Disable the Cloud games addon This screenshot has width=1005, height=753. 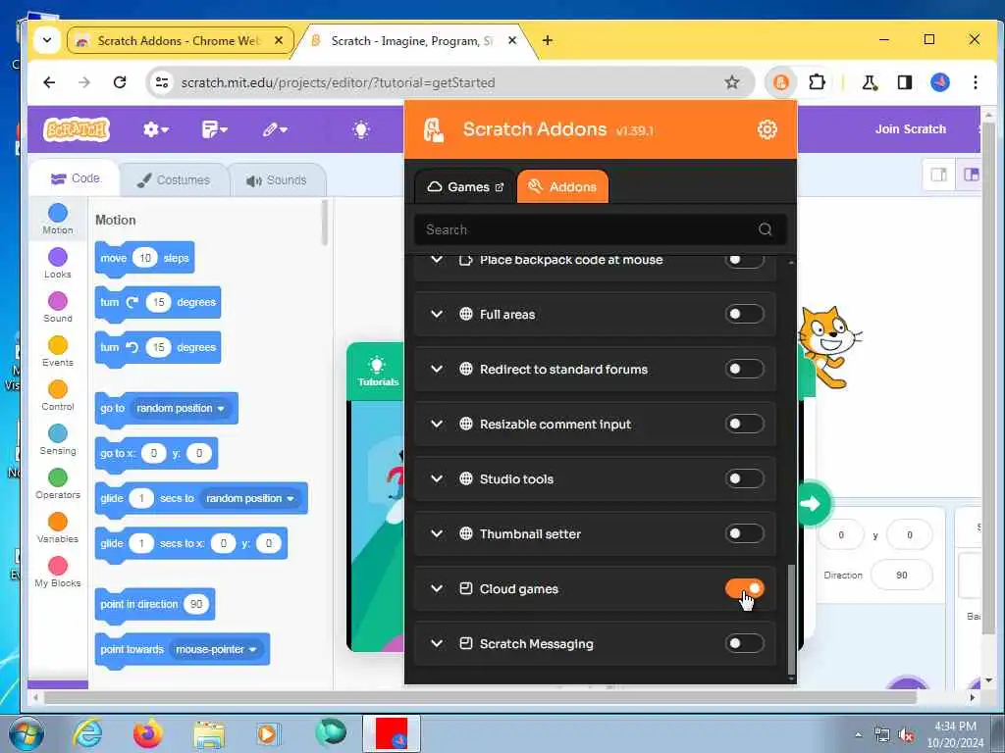[x=744, y=588]
